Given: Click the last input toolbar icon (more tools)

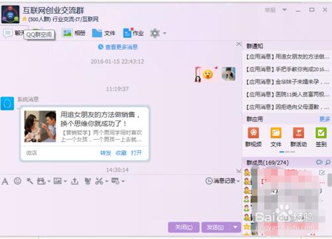Looking at the screenshot, I should pos(116,181).
